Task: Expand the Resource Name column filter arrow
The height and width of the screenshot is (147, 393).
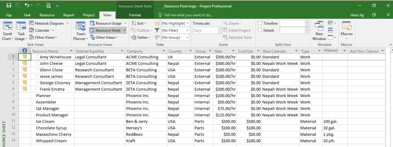Action: (71, 51)
